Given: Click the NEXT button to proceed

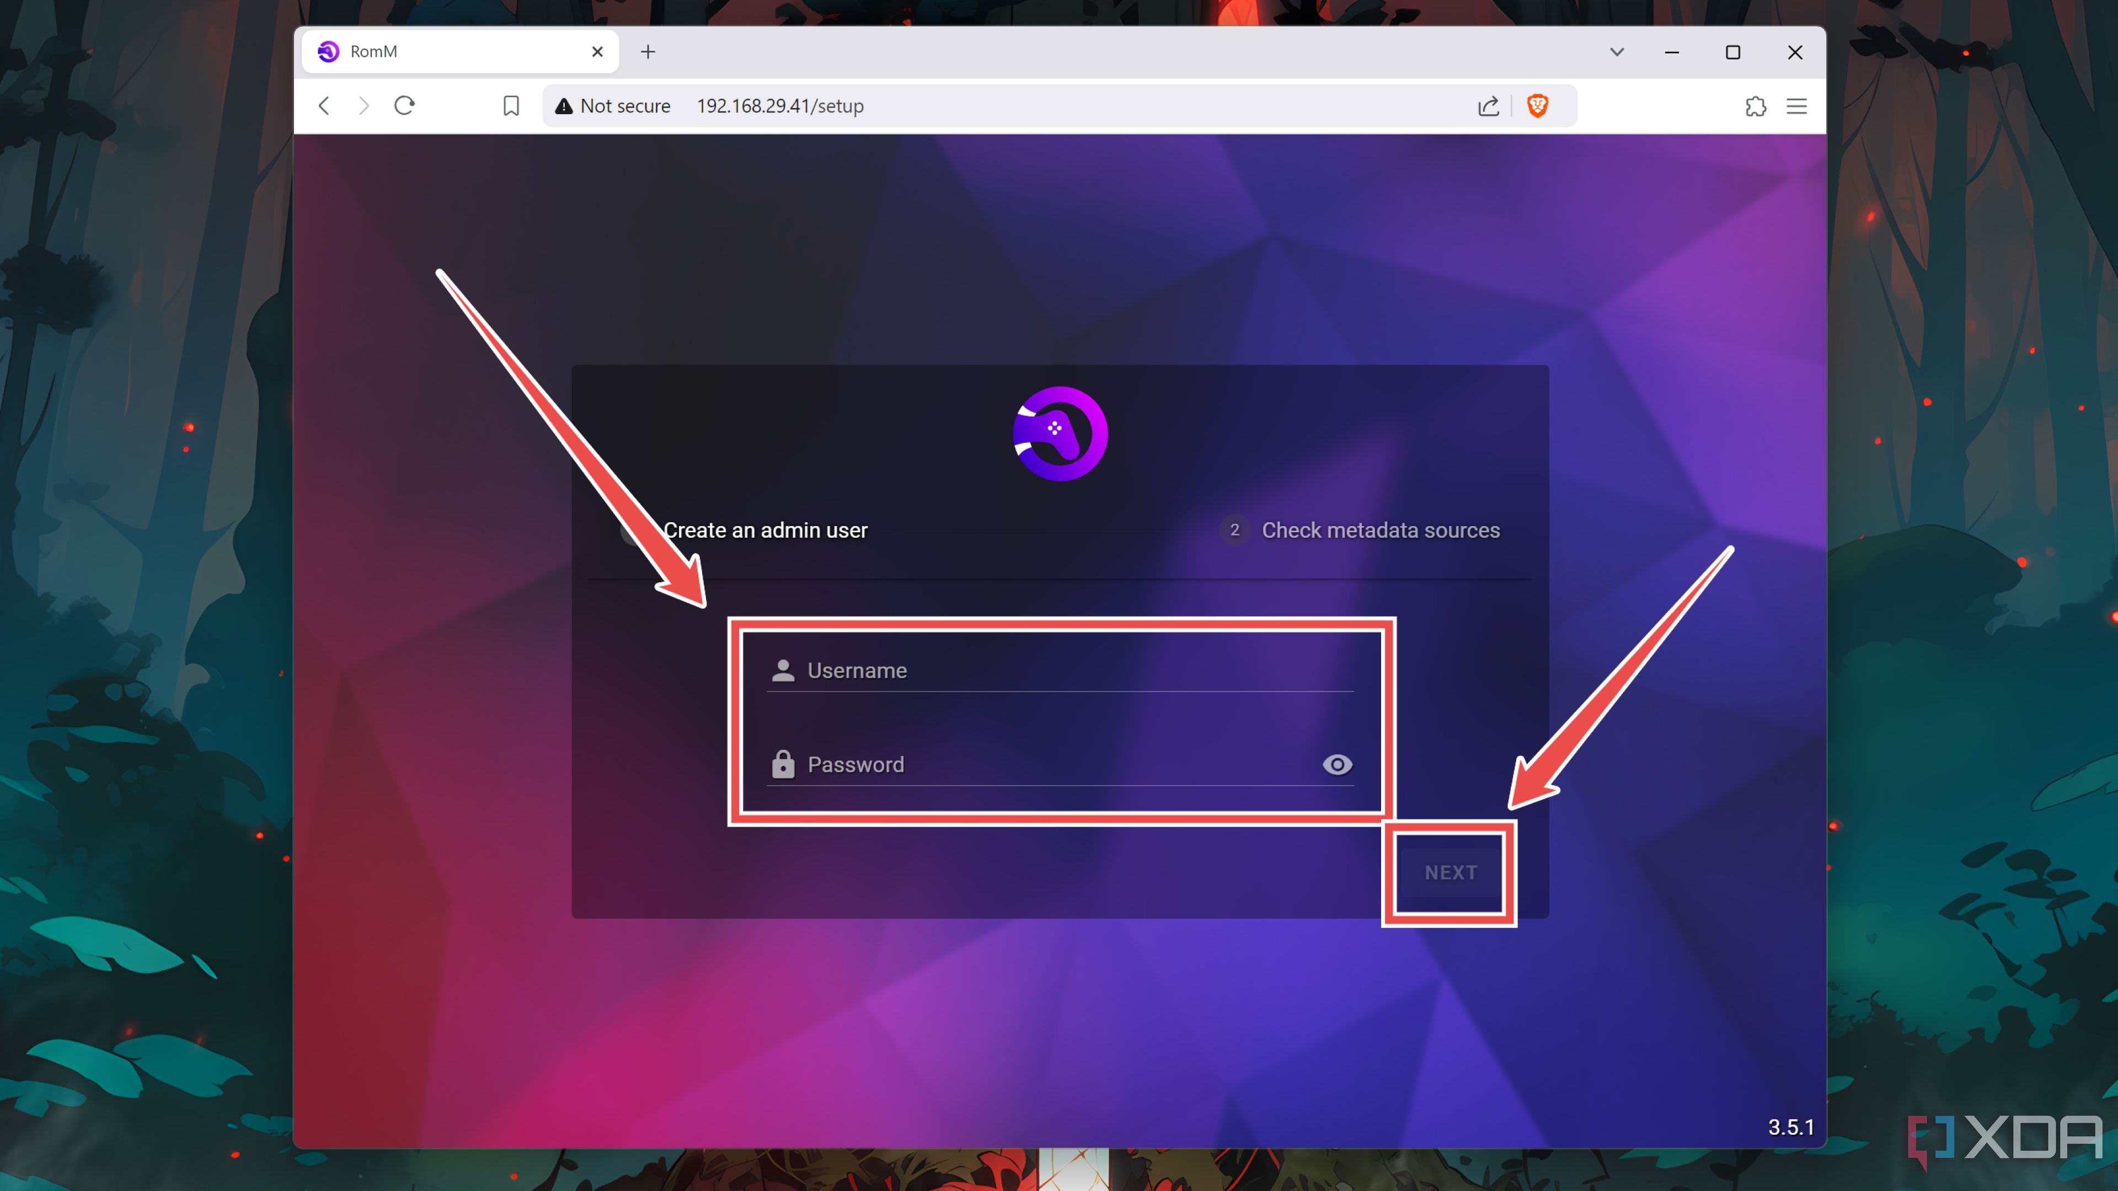Looking at the screenshot, I should click(1450, 872).
